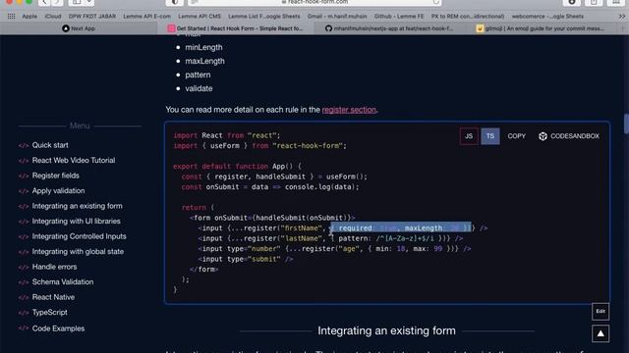Open the PX to REM converter bookmark

468,17
